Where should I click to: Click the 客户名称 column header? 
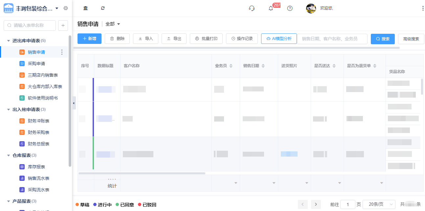click(132, 66)
